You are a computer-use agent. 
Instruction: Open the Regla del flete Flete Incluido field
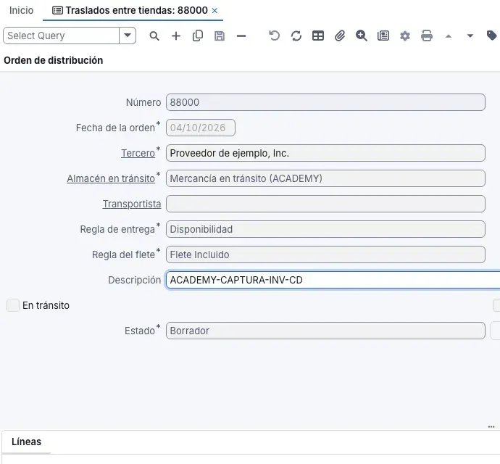[x=325, y=254]
